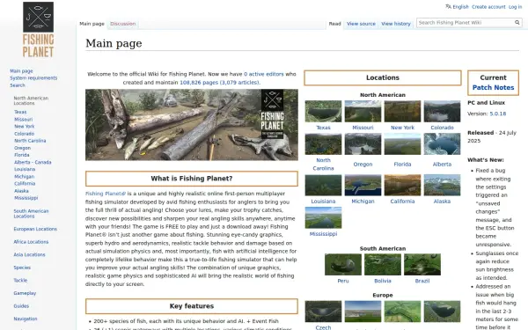
Task: Open the View source tab
Action: coord(361,24)
